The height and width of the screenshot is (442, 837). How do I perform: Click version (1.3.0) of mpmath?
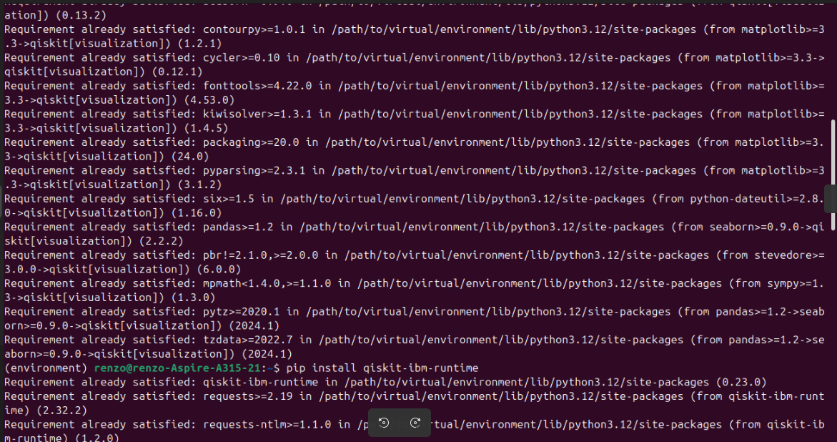193,298
